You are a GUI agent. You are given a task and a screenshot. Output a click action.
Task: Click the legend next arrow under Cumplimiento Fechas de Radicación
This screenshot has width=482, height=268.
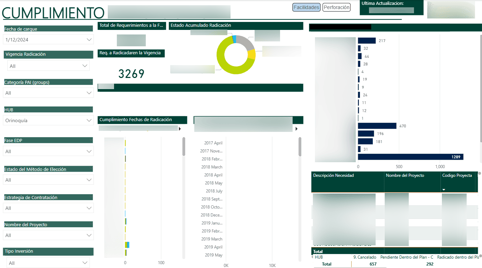point(180,129)
